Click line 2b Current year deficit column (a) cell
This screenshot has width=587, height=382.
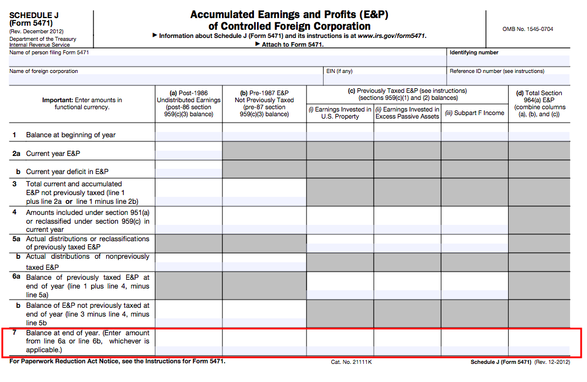coord(189,173)
